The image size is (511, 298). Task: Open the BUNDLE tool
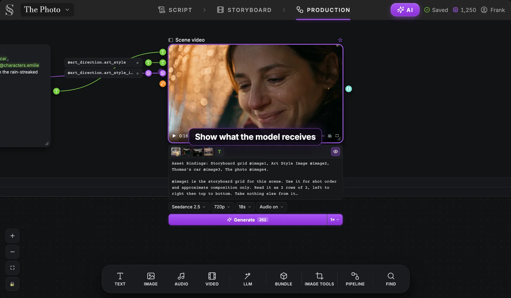[x=284, y=279]
